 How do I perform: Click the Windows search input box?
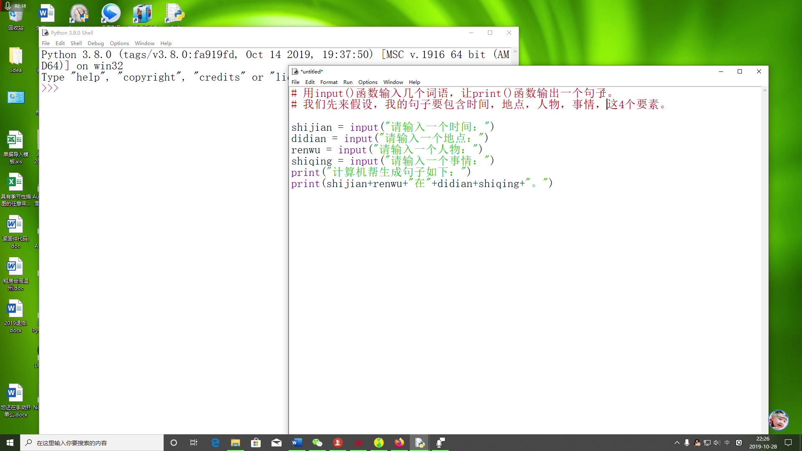point(92,443)
